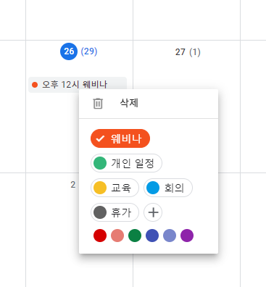266x287 pixels.
Task: Open the day 27 date number
Action: point(180,52)
